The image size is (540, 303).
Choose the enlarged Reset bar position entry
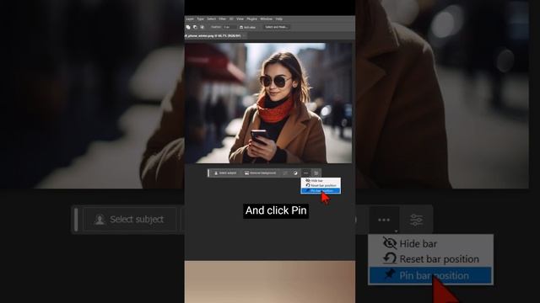click(x=430, y=258)
